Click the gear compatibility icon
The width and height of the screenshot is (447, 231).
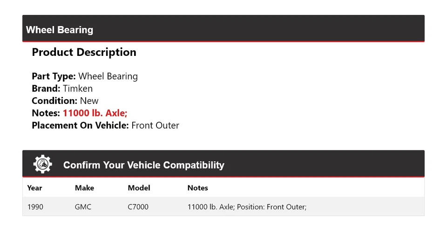42,164
